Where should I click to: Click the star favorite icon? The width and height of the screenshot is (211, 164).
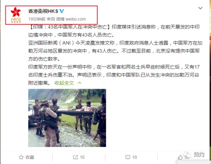tap(21, 157)
